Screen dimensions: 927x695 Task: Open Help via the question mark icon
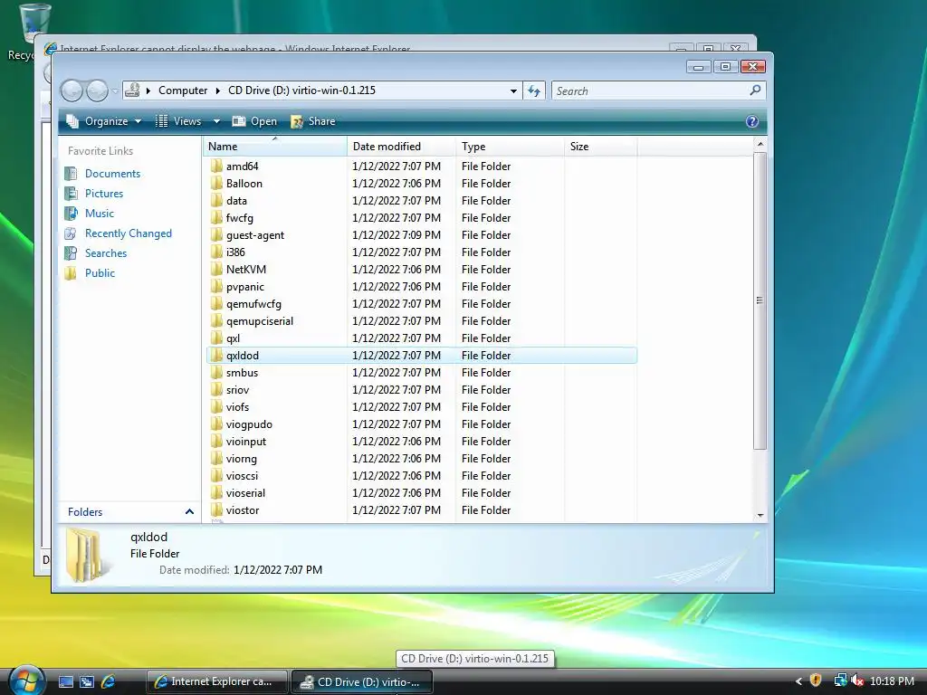pos(752,121)
